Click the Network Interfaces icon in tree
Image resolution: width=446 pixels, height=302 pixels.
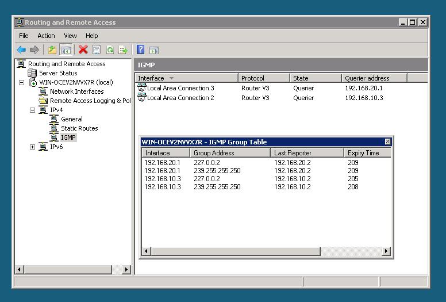click(43, 91)
